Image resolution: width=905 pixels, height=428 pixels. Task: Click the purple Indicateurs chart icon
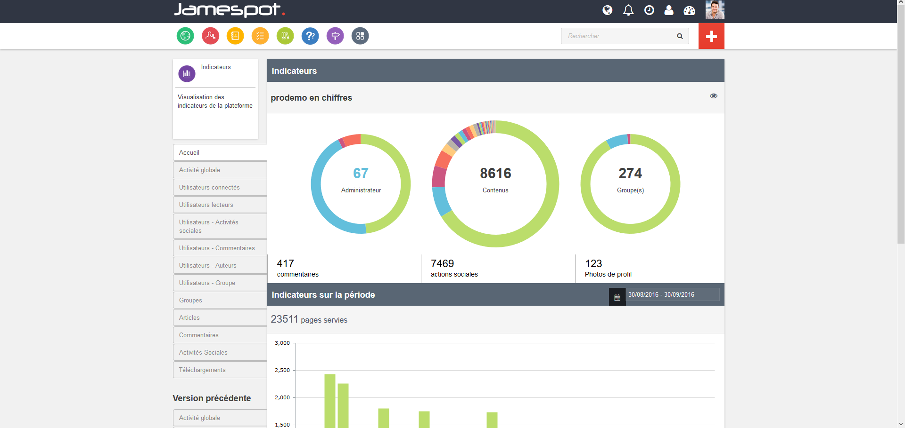187,73
